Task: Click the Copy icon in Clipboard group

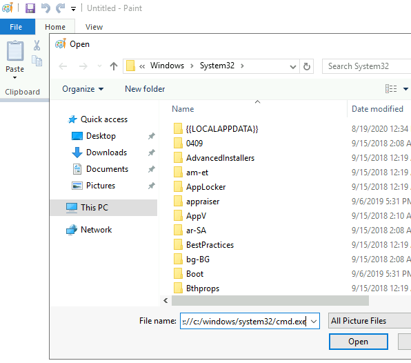Action: [37, 61]
